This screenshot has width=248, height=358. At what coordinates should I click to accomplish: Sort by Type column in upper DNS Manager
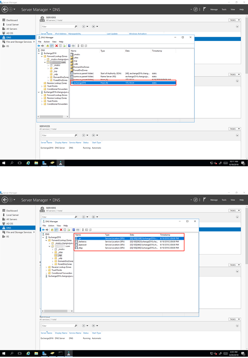click(103, 51)
